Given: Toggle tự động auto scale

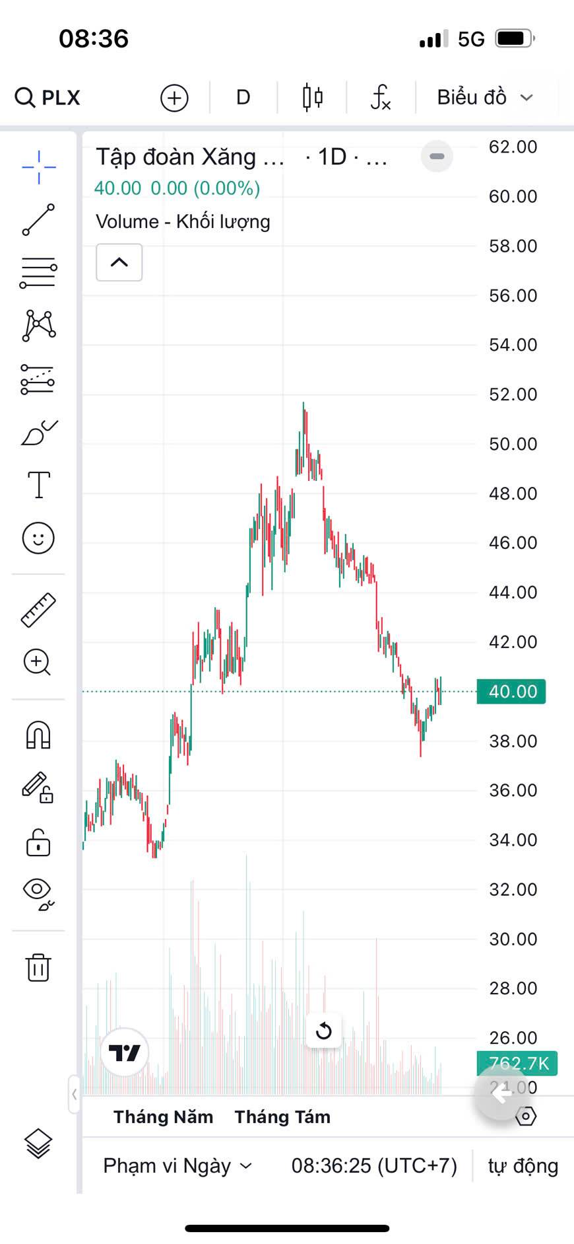Looking at the screenshot, I should (x=523, y=1166).
